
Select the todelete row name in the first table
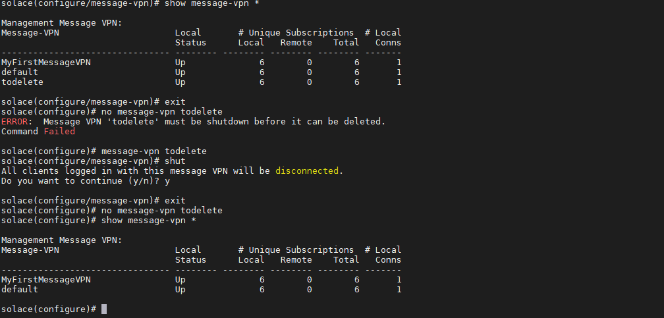22,82
